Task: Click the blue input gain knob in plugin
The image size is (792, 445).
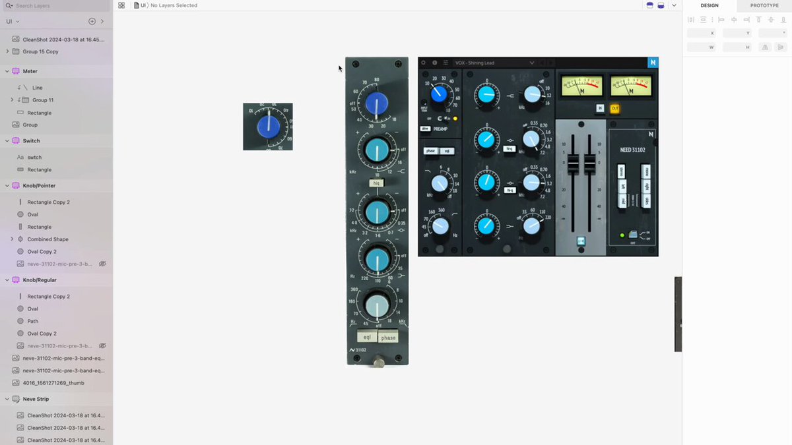Action: (438, 94)
